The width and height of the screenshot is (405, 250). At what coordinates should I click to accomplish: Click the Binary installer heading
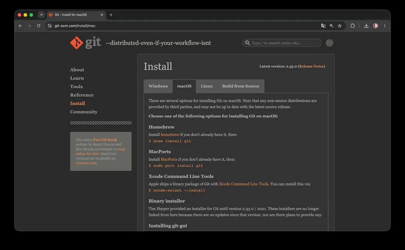tap(167, 201)
